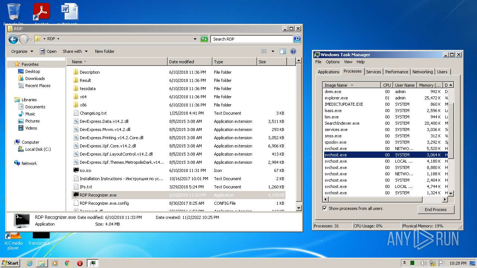Sort processes by Image Name column

352,85
